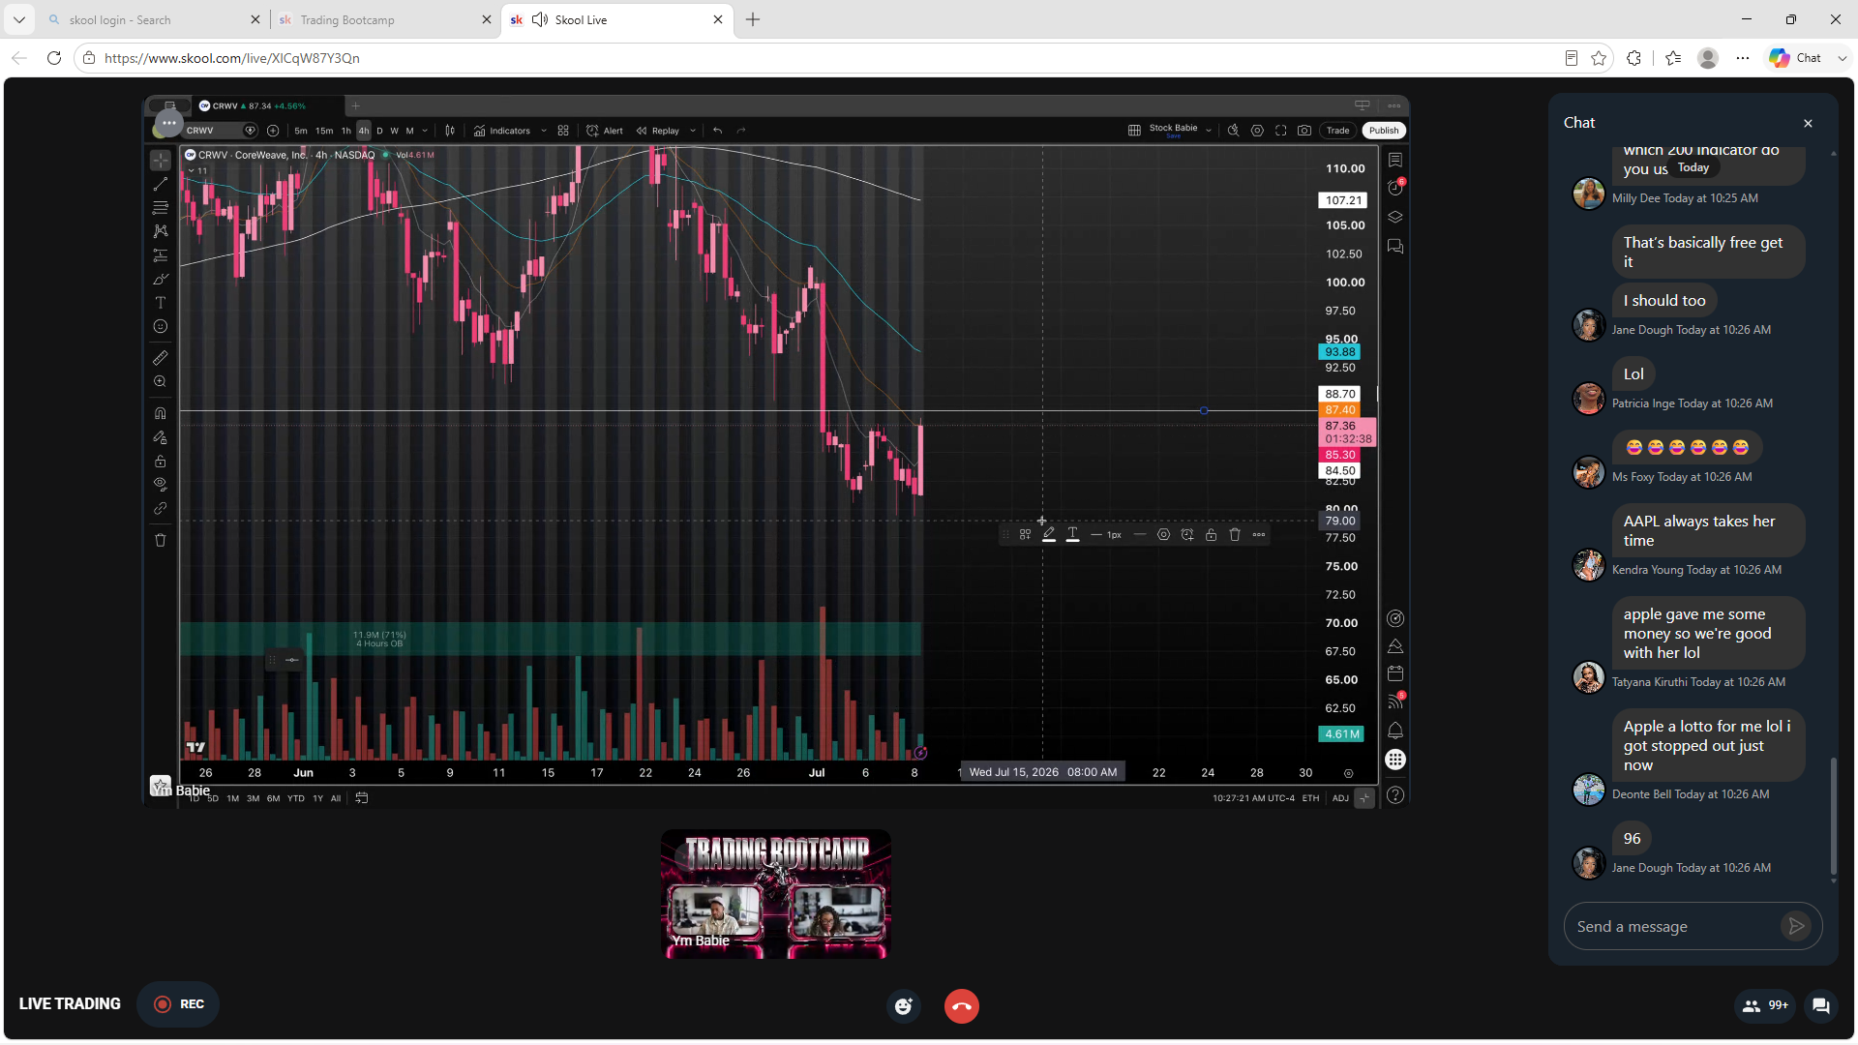
Task: Click the chat panel scrollbar
Action: [1833, 815]
